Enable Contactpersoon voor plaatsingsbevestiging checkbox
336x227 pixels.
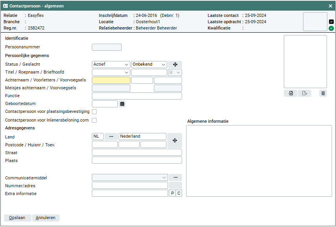[x=94, y=112]
